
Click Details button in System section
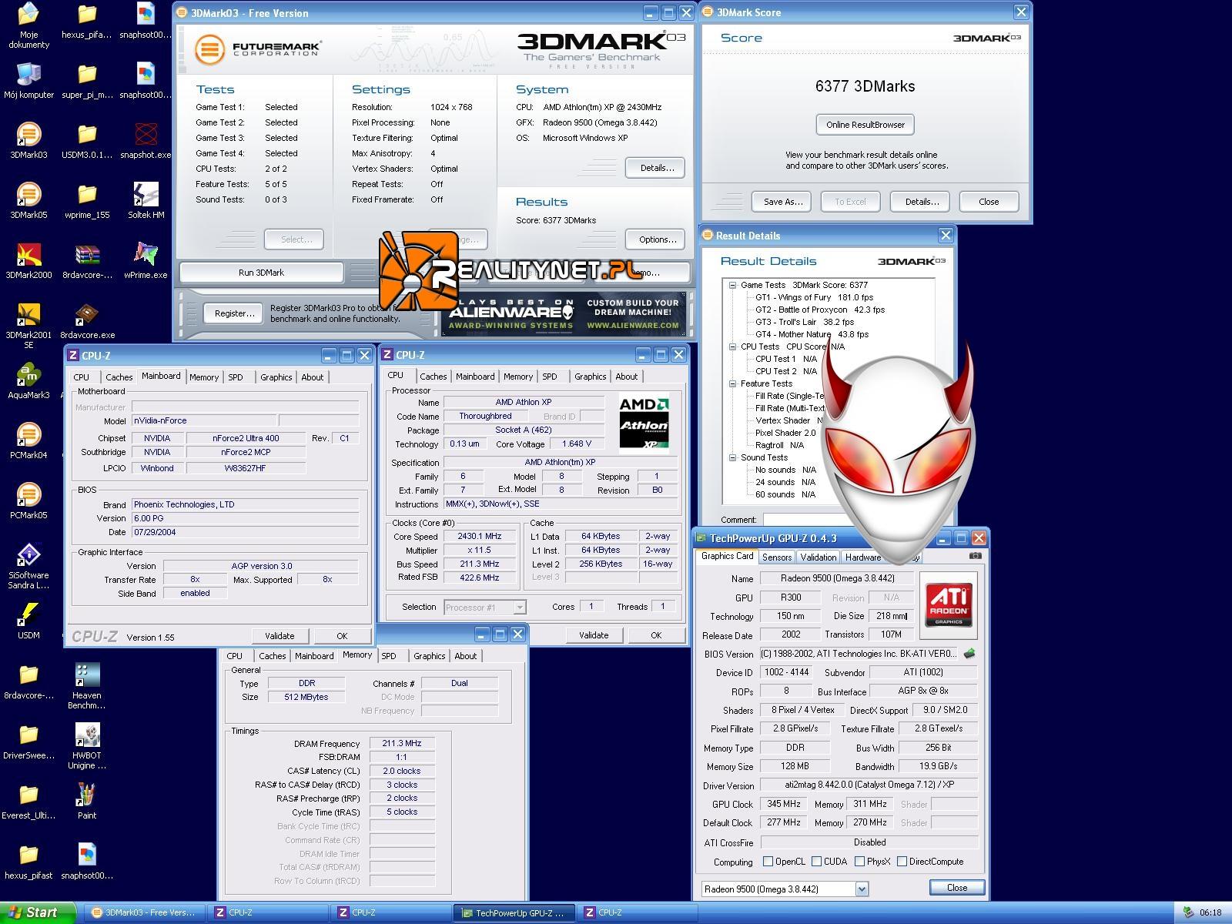tap(657, 168)
